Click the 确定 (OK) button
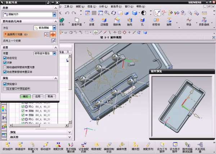216x154 pixels. tap(25, 97)
